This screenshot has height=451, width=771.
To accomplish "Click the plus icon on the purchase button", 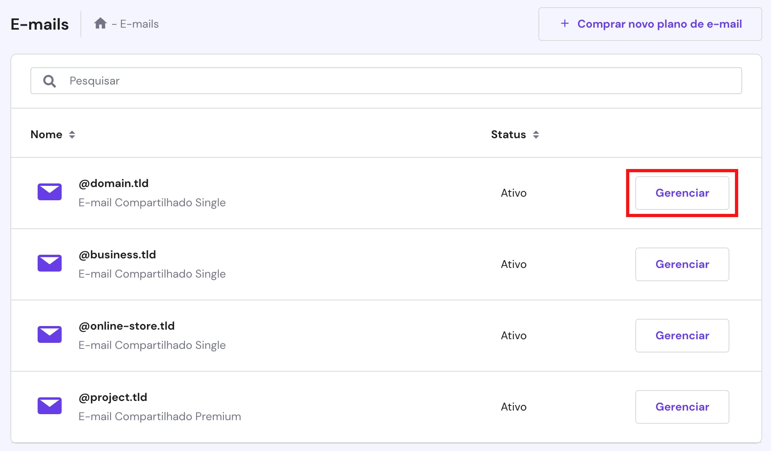I will (564, 24).
